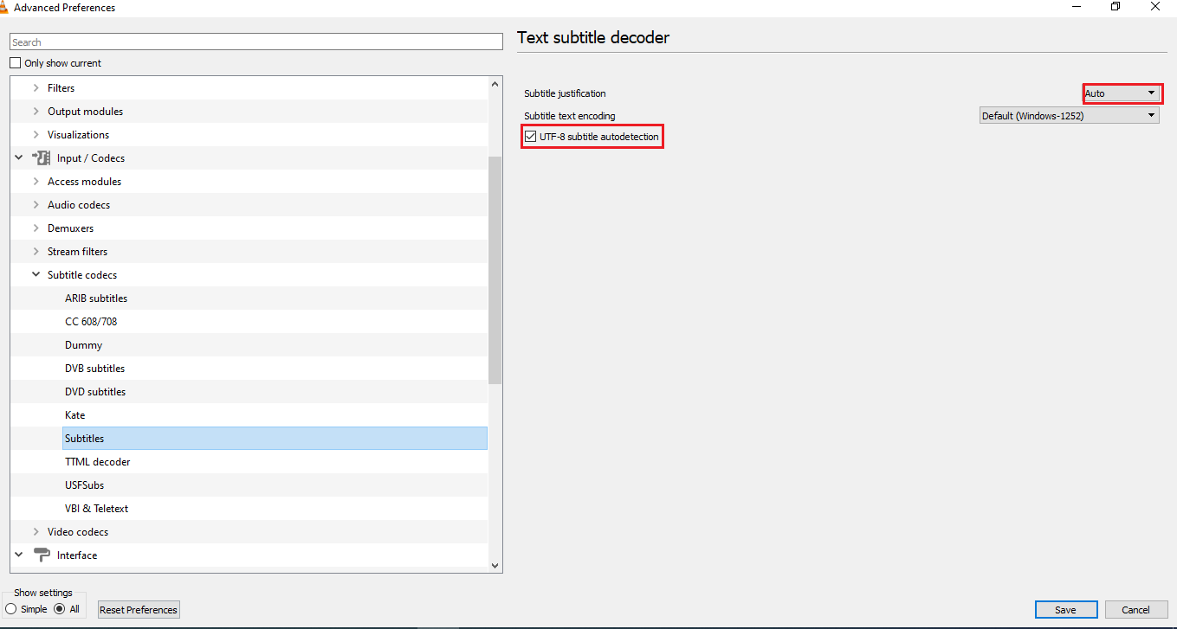Click the Video codecs label

click(78, 532)
